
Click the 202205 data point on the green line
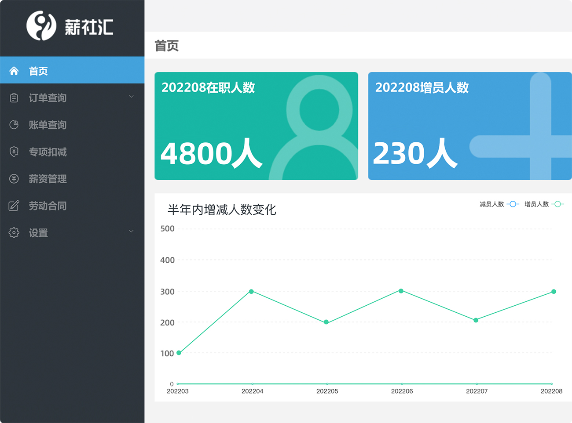pyautogui.click(x=326, y=322)
